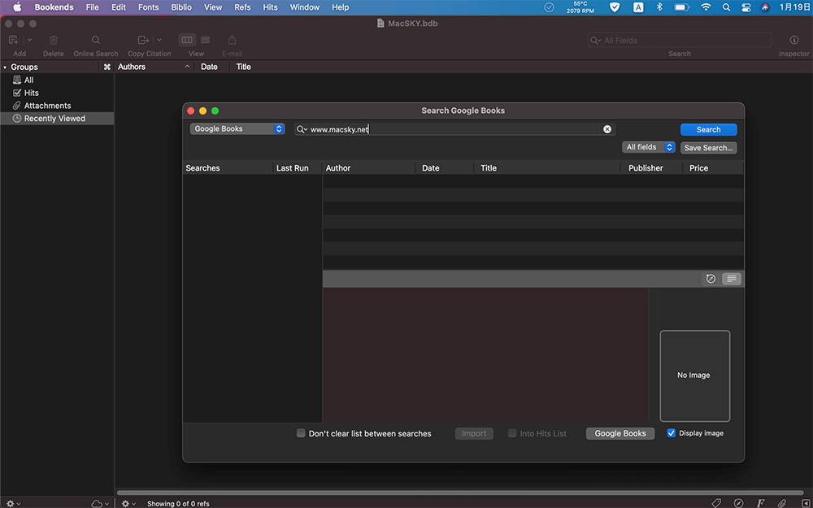Click the Date column in main window
This screenshot has width=813, height=508.
pyautogui.click(x=211, y=67)
